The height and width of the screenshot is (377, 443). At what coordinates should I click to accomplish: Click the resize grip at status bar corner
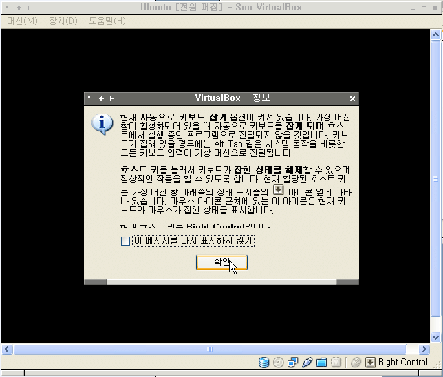(x=437, y=365)
